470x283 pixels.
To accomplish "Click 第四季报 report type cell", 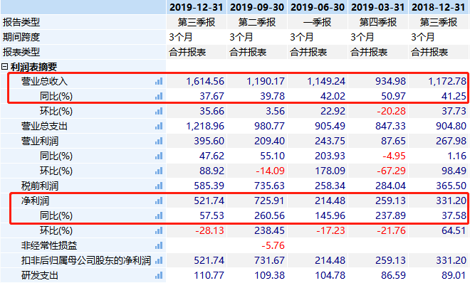I will (378, 22).
